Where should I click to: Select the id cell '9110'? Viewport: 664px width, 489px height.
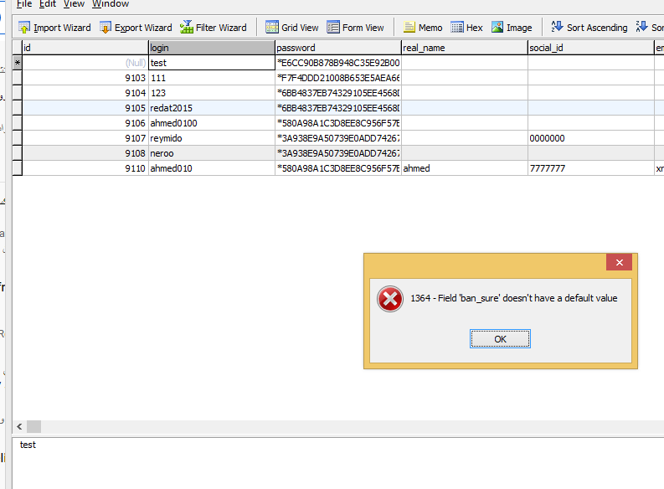[85, 168]
